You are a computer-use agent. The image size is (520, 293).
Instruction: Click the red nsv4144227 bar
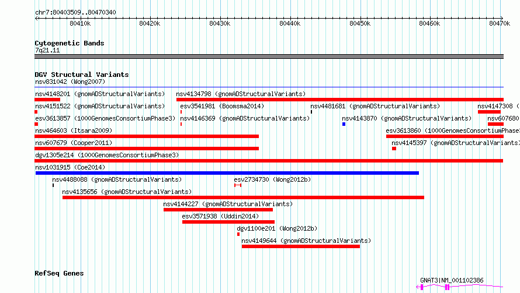[x=218, y=210]
